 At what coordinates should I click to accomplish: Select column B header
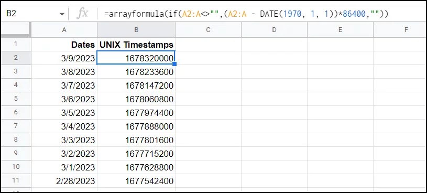tap(136, 30)
